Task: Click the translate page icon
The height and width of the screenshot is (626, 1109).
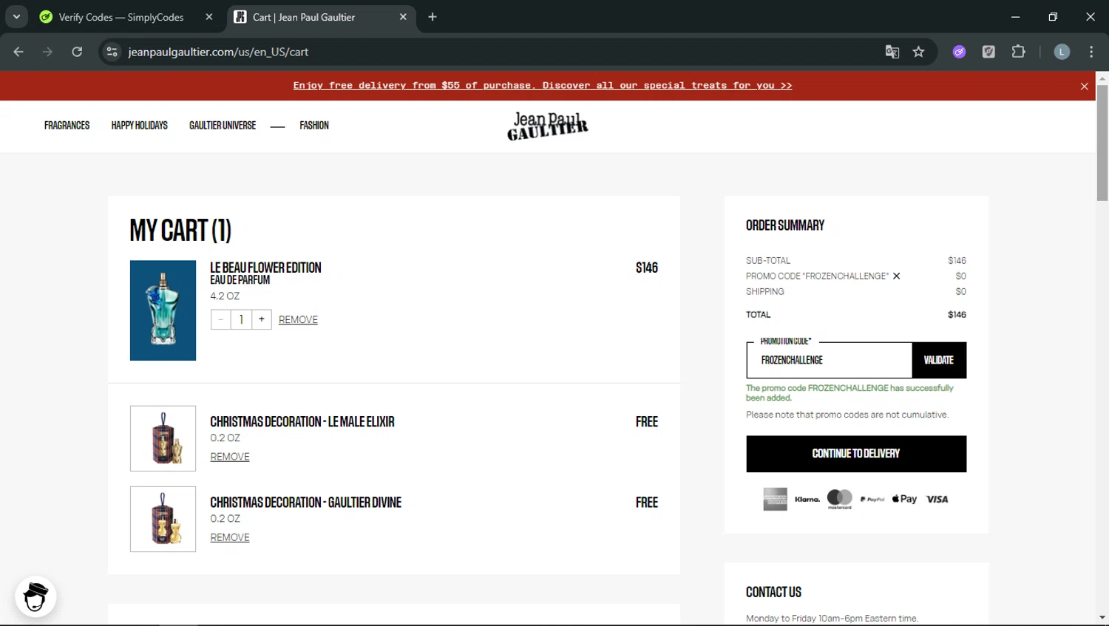Action: click(892, 52)
